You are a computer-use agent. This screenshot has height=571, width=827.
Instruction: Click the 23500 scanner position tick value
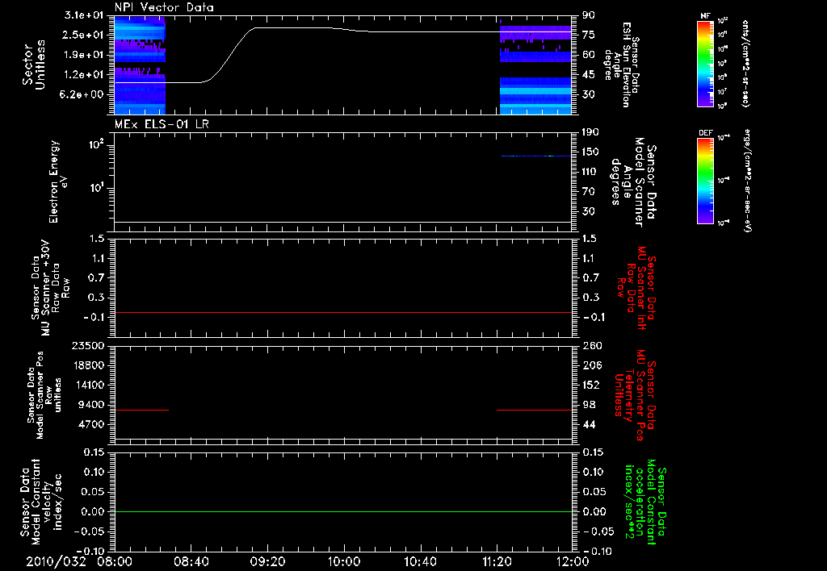click(88, 345)
